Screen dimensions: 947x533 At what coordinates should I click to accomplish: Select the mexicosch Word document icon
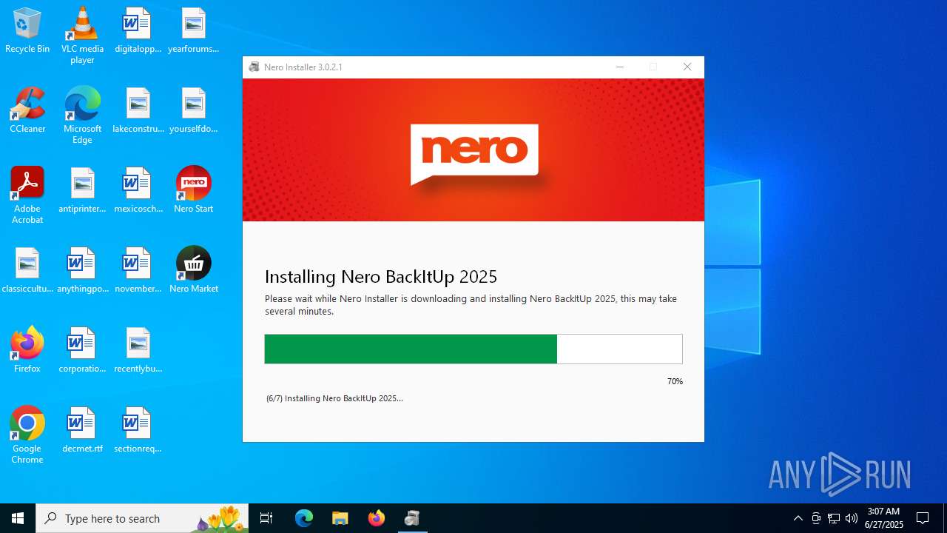point(138,190)
